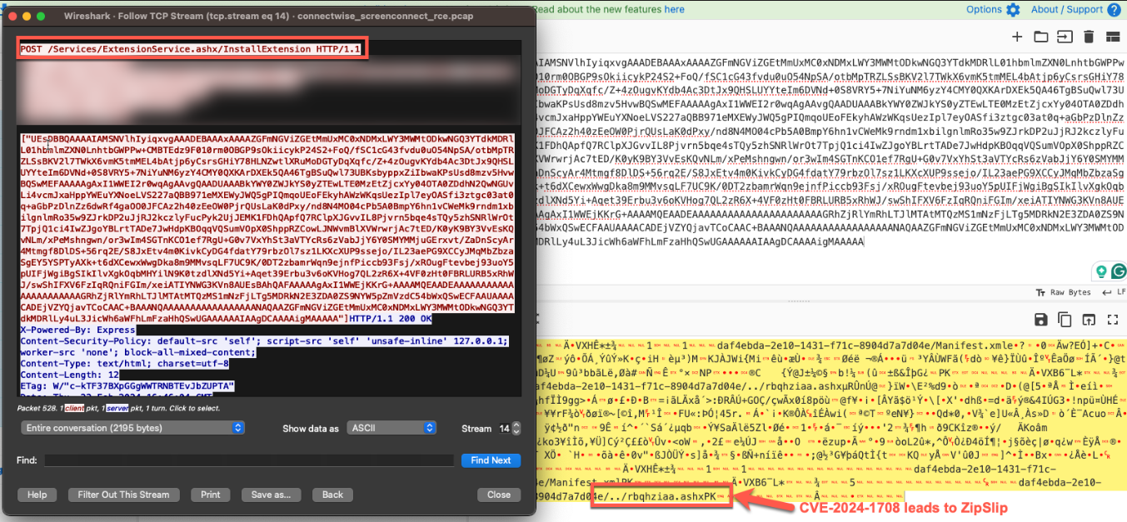Image resolution: width=1127 pixels, height=522 pixels.
Task: Open CyberChef Options gear icon
Action: coord(1013,10)
